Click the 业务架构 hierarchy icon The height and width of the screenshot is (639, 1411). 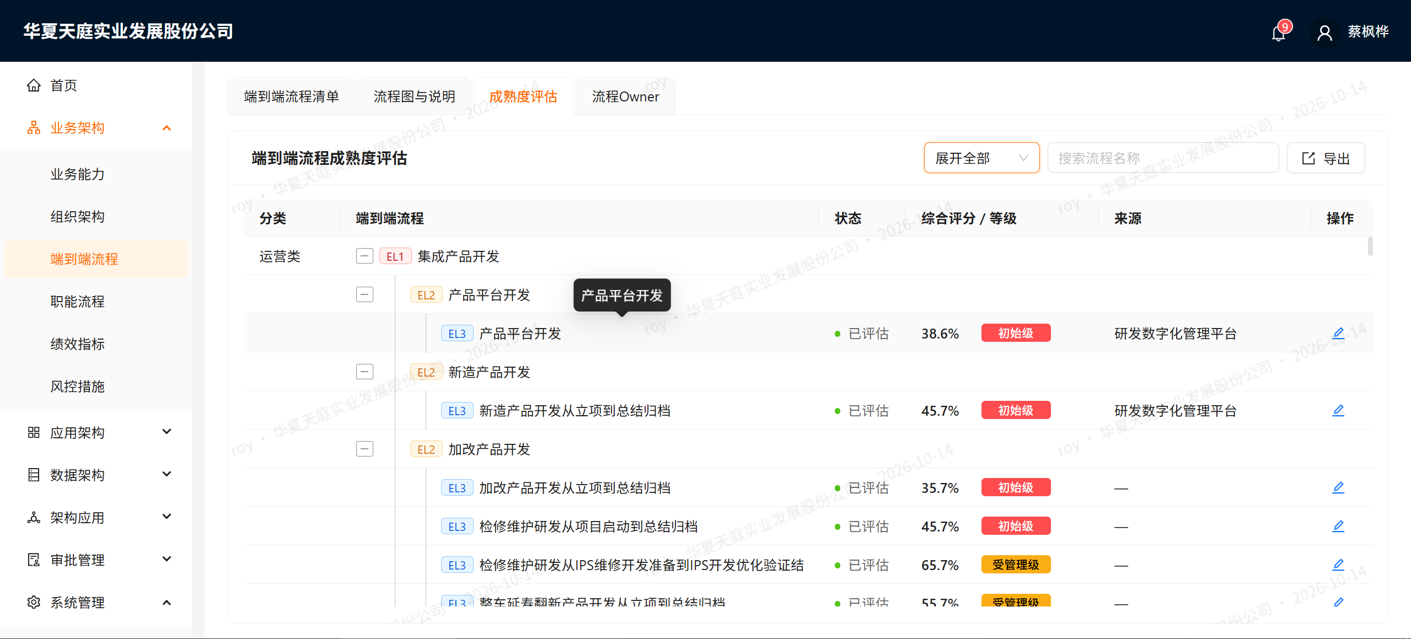(x=34, y=128)
